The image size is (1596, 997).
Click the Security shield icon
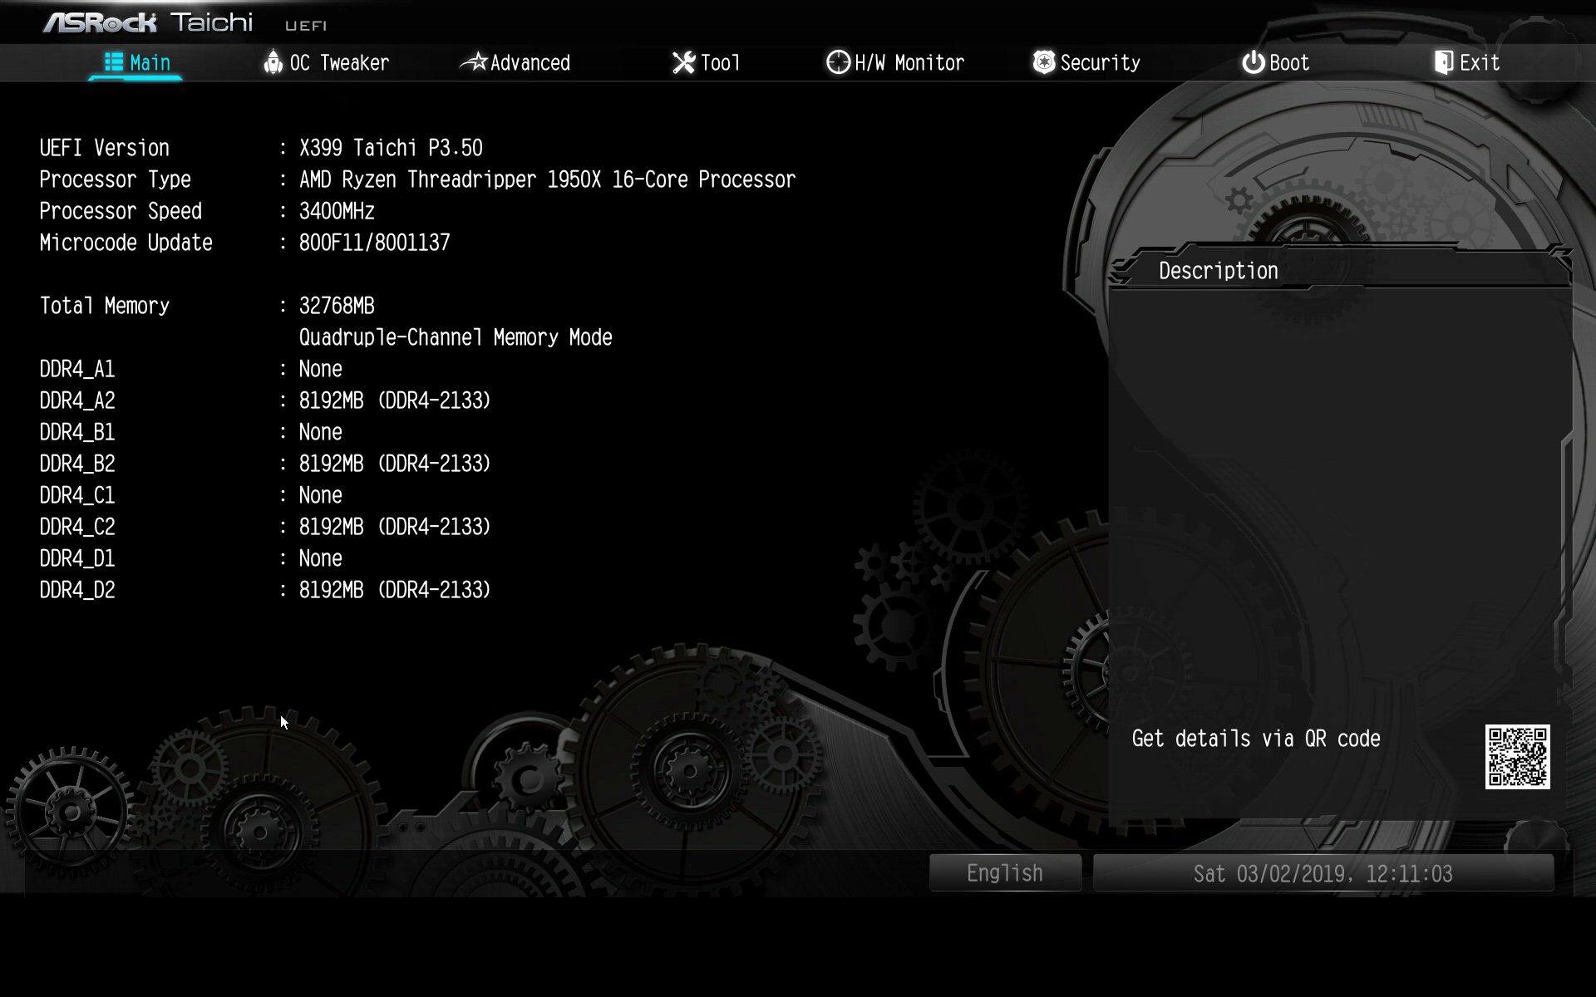1044,62
